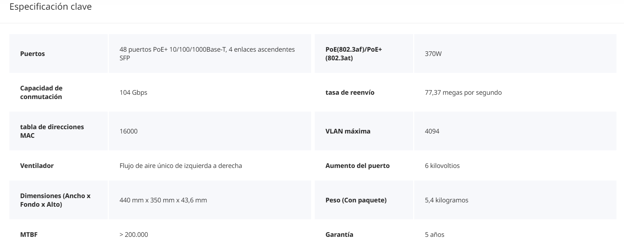Image resolution: width=624 pixels, height=239 pixels.
Task: Click the 5,4 kilogramos weight value
Action: (x=446, y=200)
